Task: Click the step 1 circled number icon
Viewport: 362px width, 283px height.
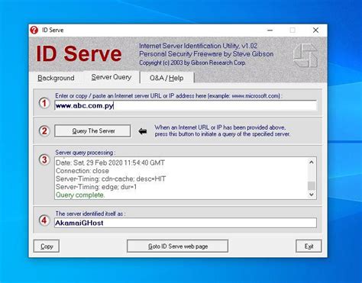Action: pyautogui.click(x=44, y=103)
